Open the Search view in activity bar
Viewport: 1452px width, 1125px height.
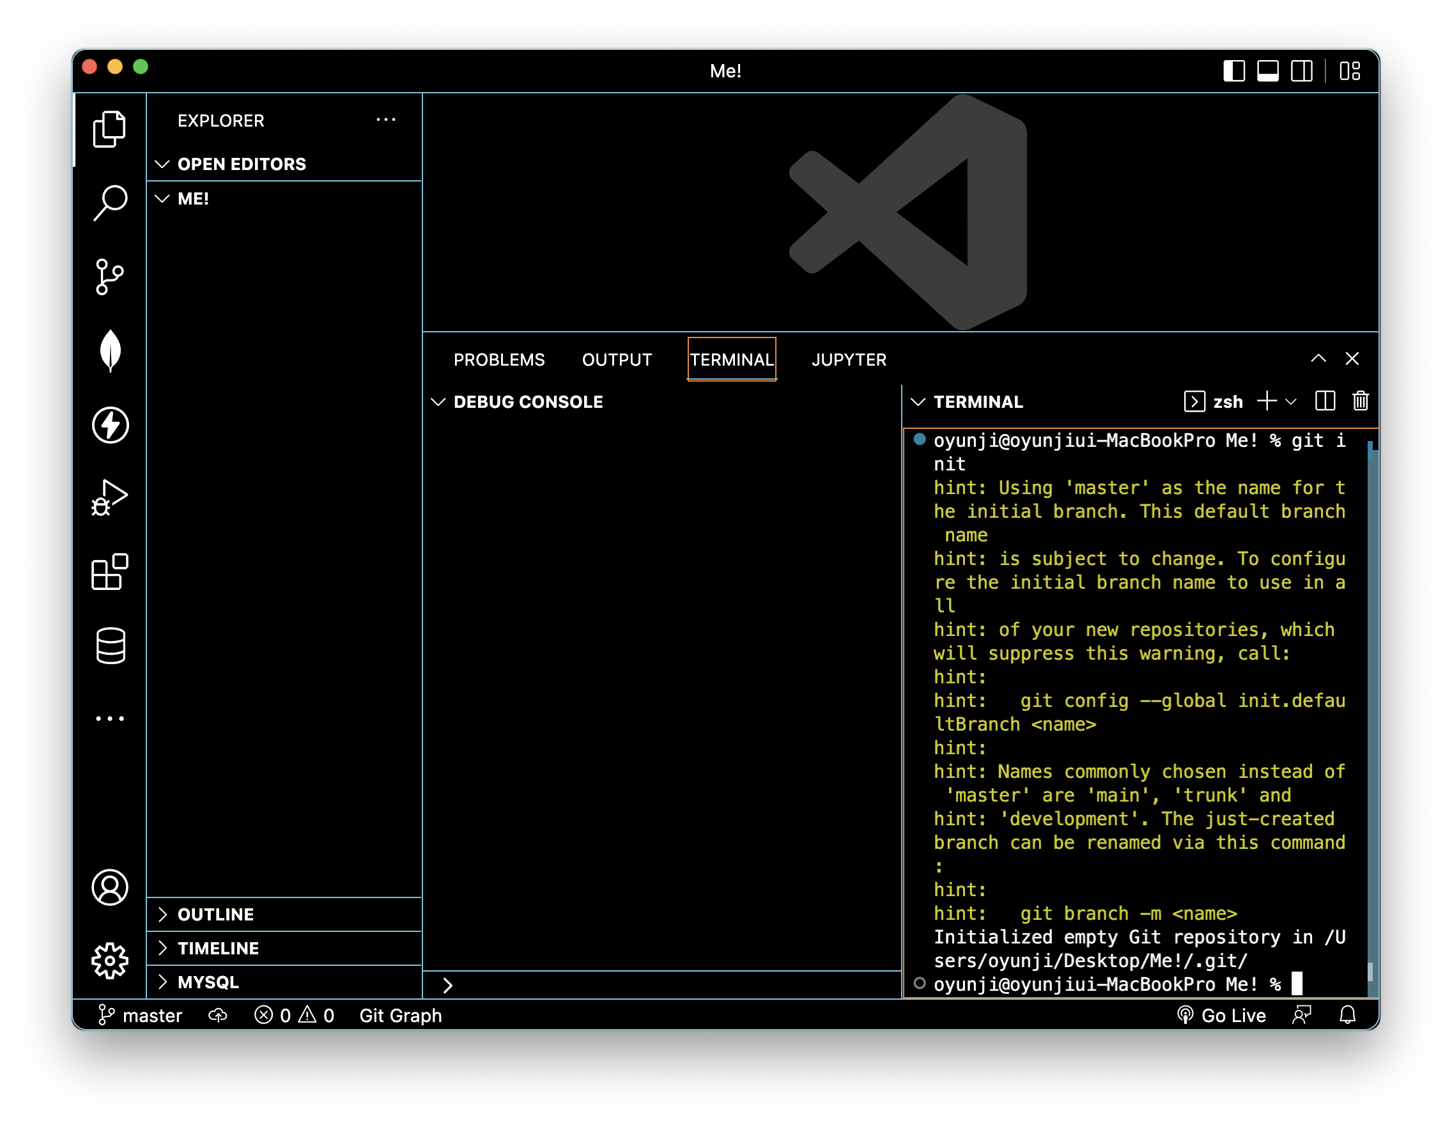[110, 202]
